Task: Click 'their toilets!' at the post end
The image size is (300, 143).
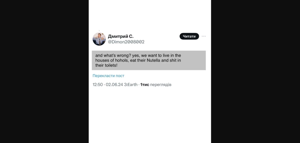Action: pos(106,65)
